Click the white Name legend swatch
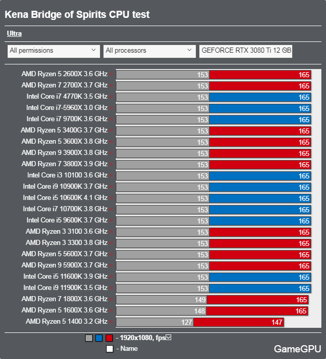This screenshot has width=326, height=359. tap(110, 349)
